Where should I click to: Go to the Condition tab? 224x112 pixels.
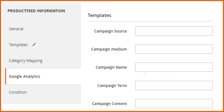click(x=18, y=92)
